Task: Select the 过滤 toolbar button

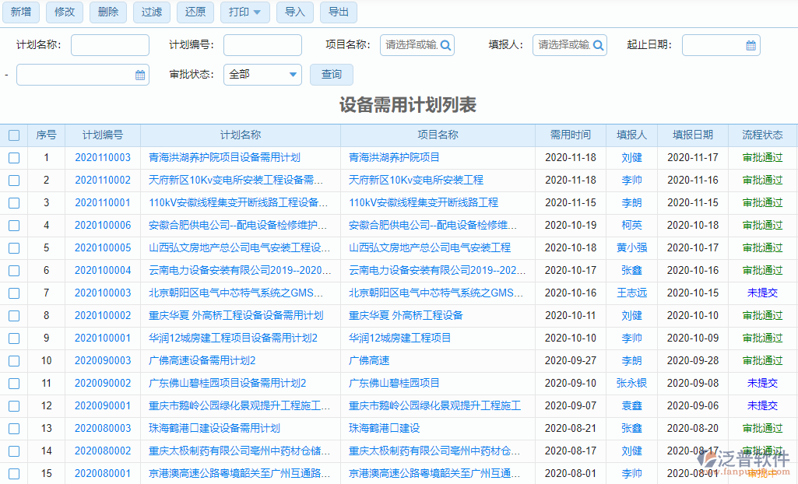Action: tap(151, 12)
